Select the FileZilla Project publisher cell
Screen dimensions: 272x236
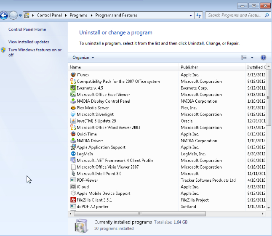point(195,200)
